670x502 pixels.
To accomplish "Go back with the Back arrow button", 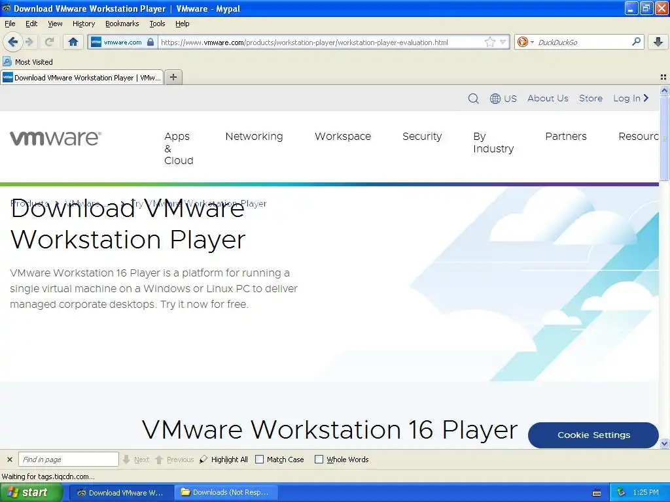I will coord(12,42).
